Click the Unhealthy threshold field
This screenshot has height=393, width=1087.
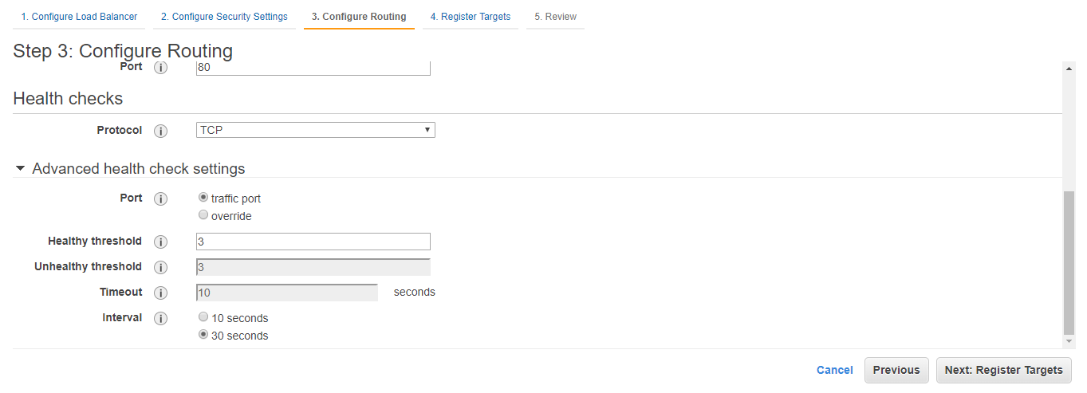pos(313,267)
